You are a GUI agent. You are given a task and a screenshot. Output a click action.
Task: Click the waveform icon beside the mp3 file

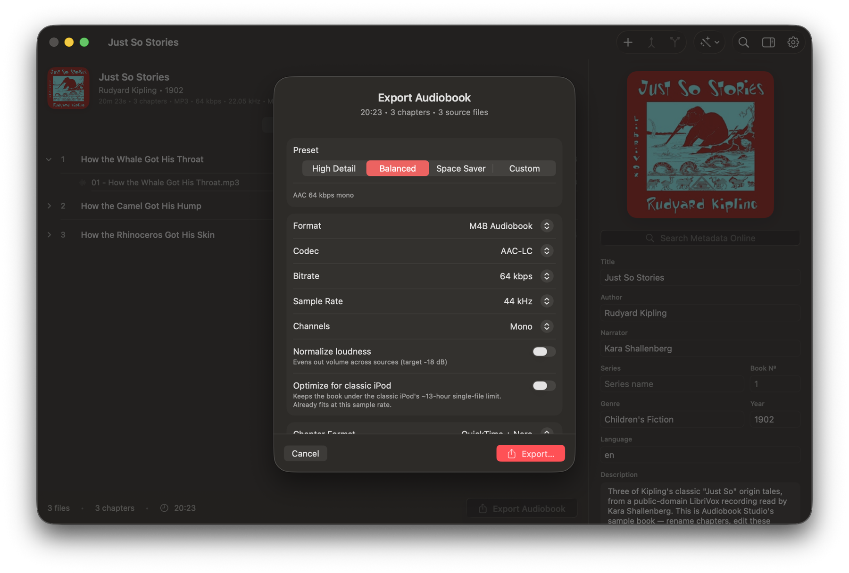coord(83,183)
